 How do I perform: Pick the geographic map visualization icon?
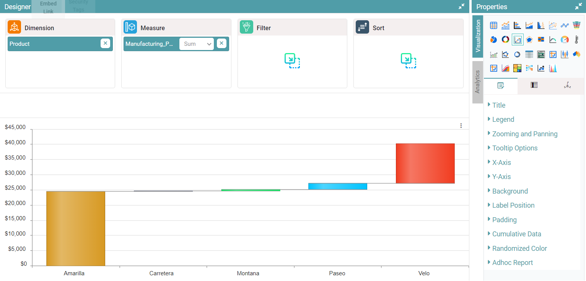click(576, 54)
